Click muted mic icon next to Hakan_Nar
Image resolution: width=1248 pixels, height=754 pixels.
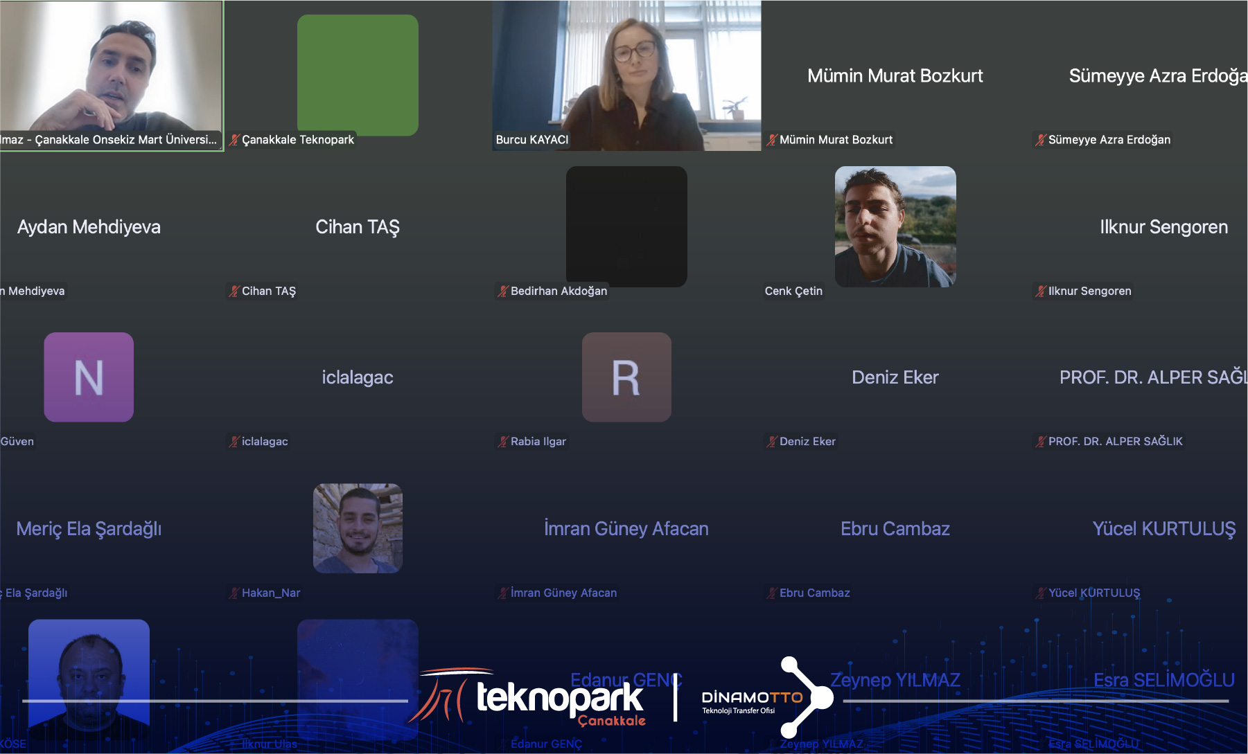coord(234,593)
